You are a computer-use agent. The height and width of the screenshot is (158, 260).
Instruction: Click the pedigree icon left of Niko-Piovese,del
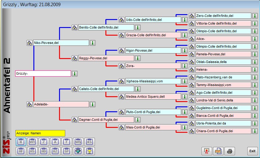click(x=29, y=43)
